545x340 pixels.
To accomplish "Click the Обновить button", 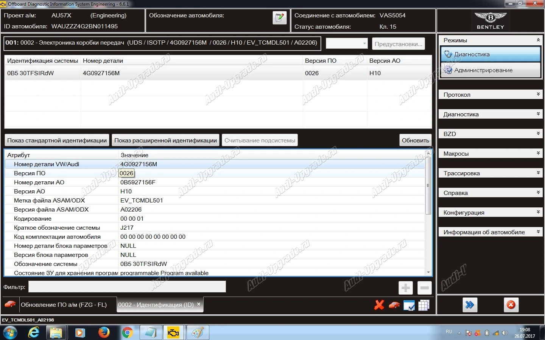I will [x=415, y=141].
